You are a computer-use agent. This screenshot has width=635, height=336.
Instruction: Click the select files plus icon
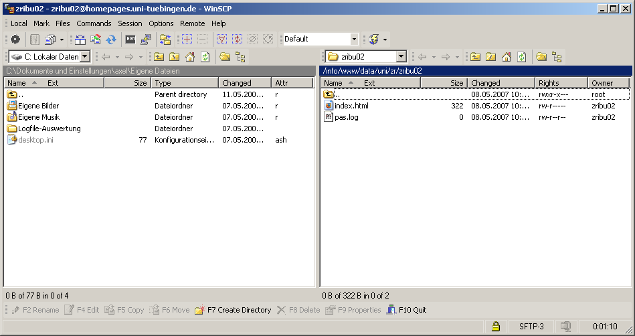coord(187,39)
